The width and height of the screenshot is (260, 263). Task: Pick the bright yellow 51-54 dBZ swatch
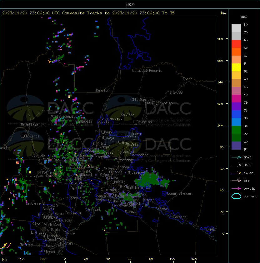coord(236,67)
